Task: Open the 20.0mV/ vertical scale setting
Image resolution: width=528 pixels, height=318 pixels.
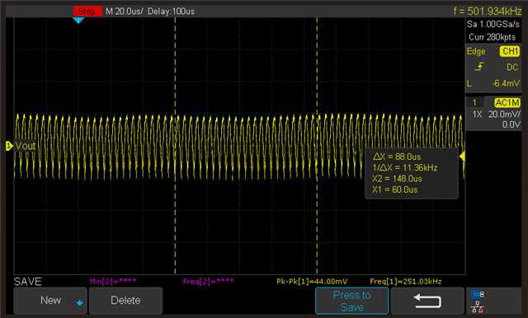Action: coord(504,115)
